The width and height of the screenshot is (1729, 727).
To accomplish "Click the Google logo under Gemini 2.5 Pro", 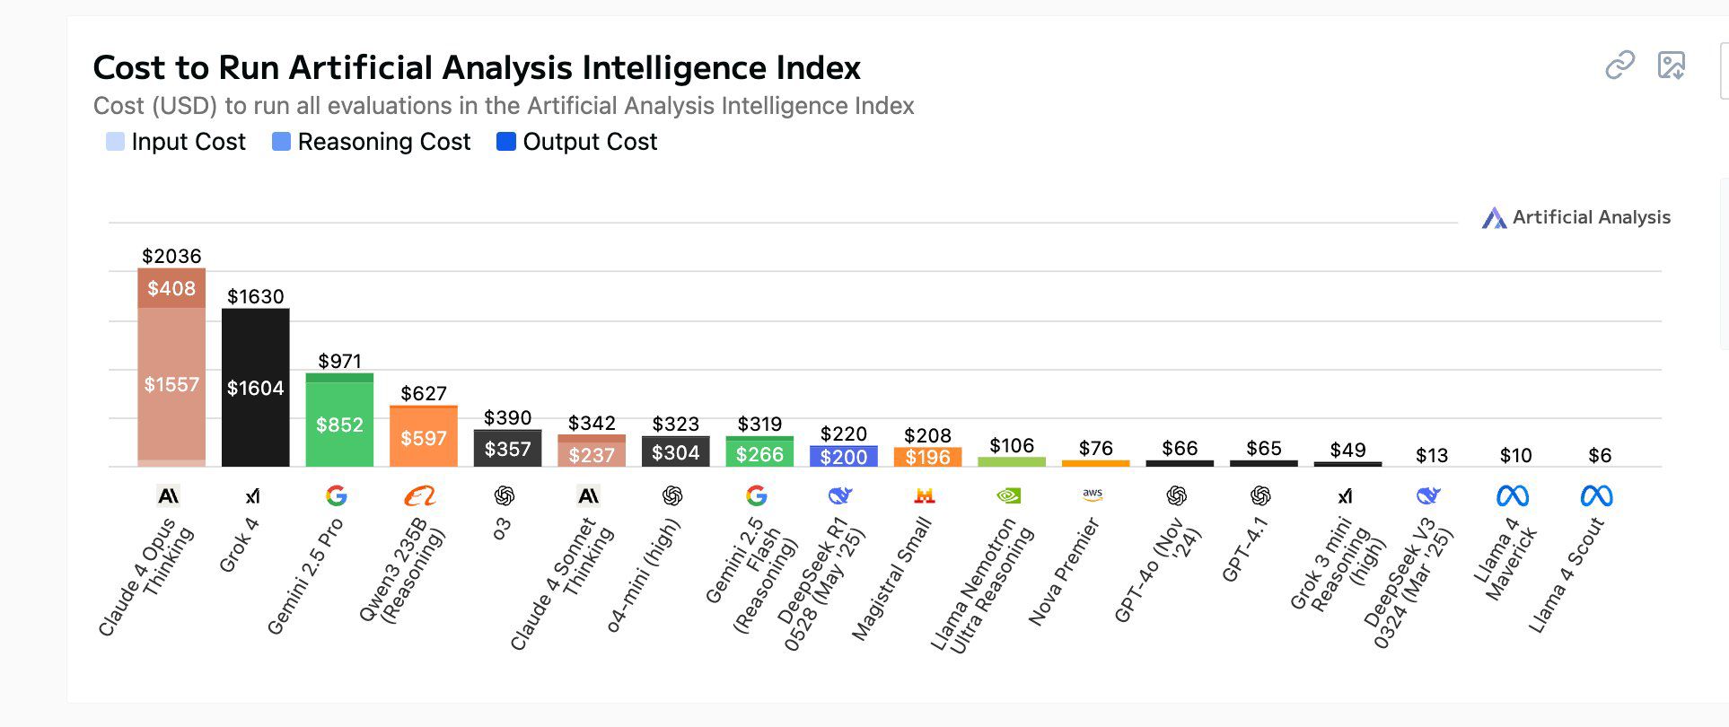I will click(336, 495).
